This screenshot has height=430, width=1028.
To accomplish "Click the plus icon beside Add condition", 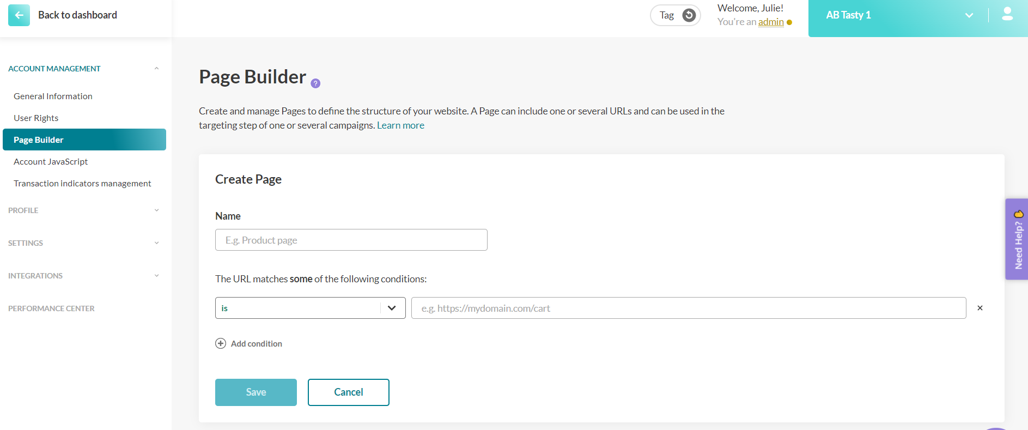I will (221, 343).
